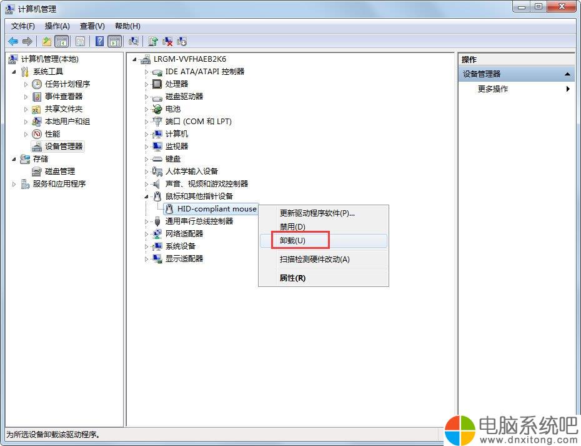
Task: Select the 磁盘管理 disk icon
Action: pos(37,172)
